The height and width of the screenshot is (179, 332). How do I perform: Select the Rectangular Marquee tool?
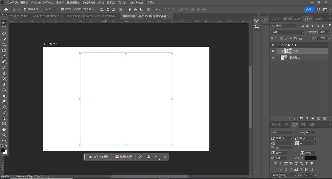pyautogui.click(x=4, y=28)
